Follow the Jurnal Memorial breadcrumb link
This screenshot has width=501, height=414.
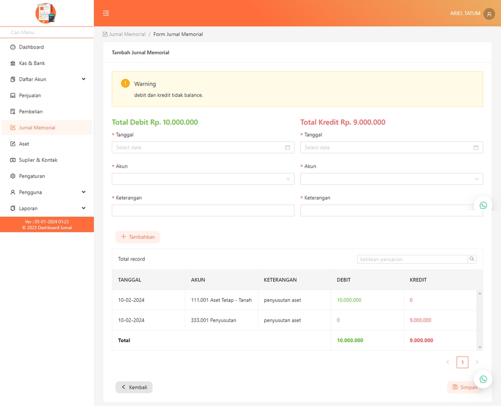(127, 34)
